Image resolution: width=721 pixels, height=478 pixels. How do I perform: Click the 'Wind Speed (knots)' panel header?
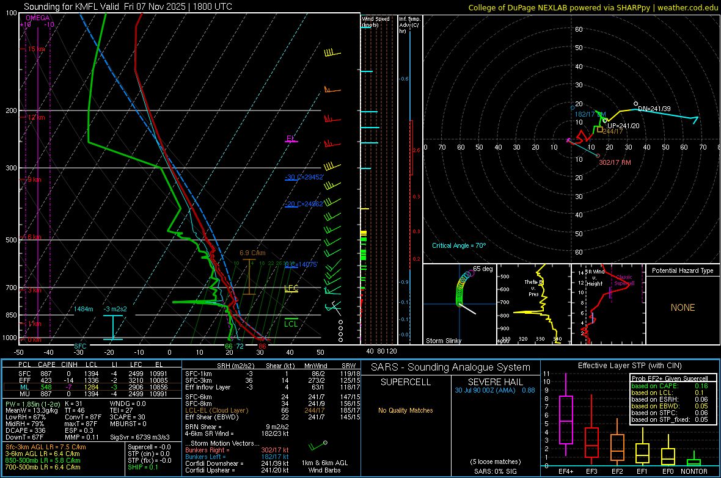376,21
